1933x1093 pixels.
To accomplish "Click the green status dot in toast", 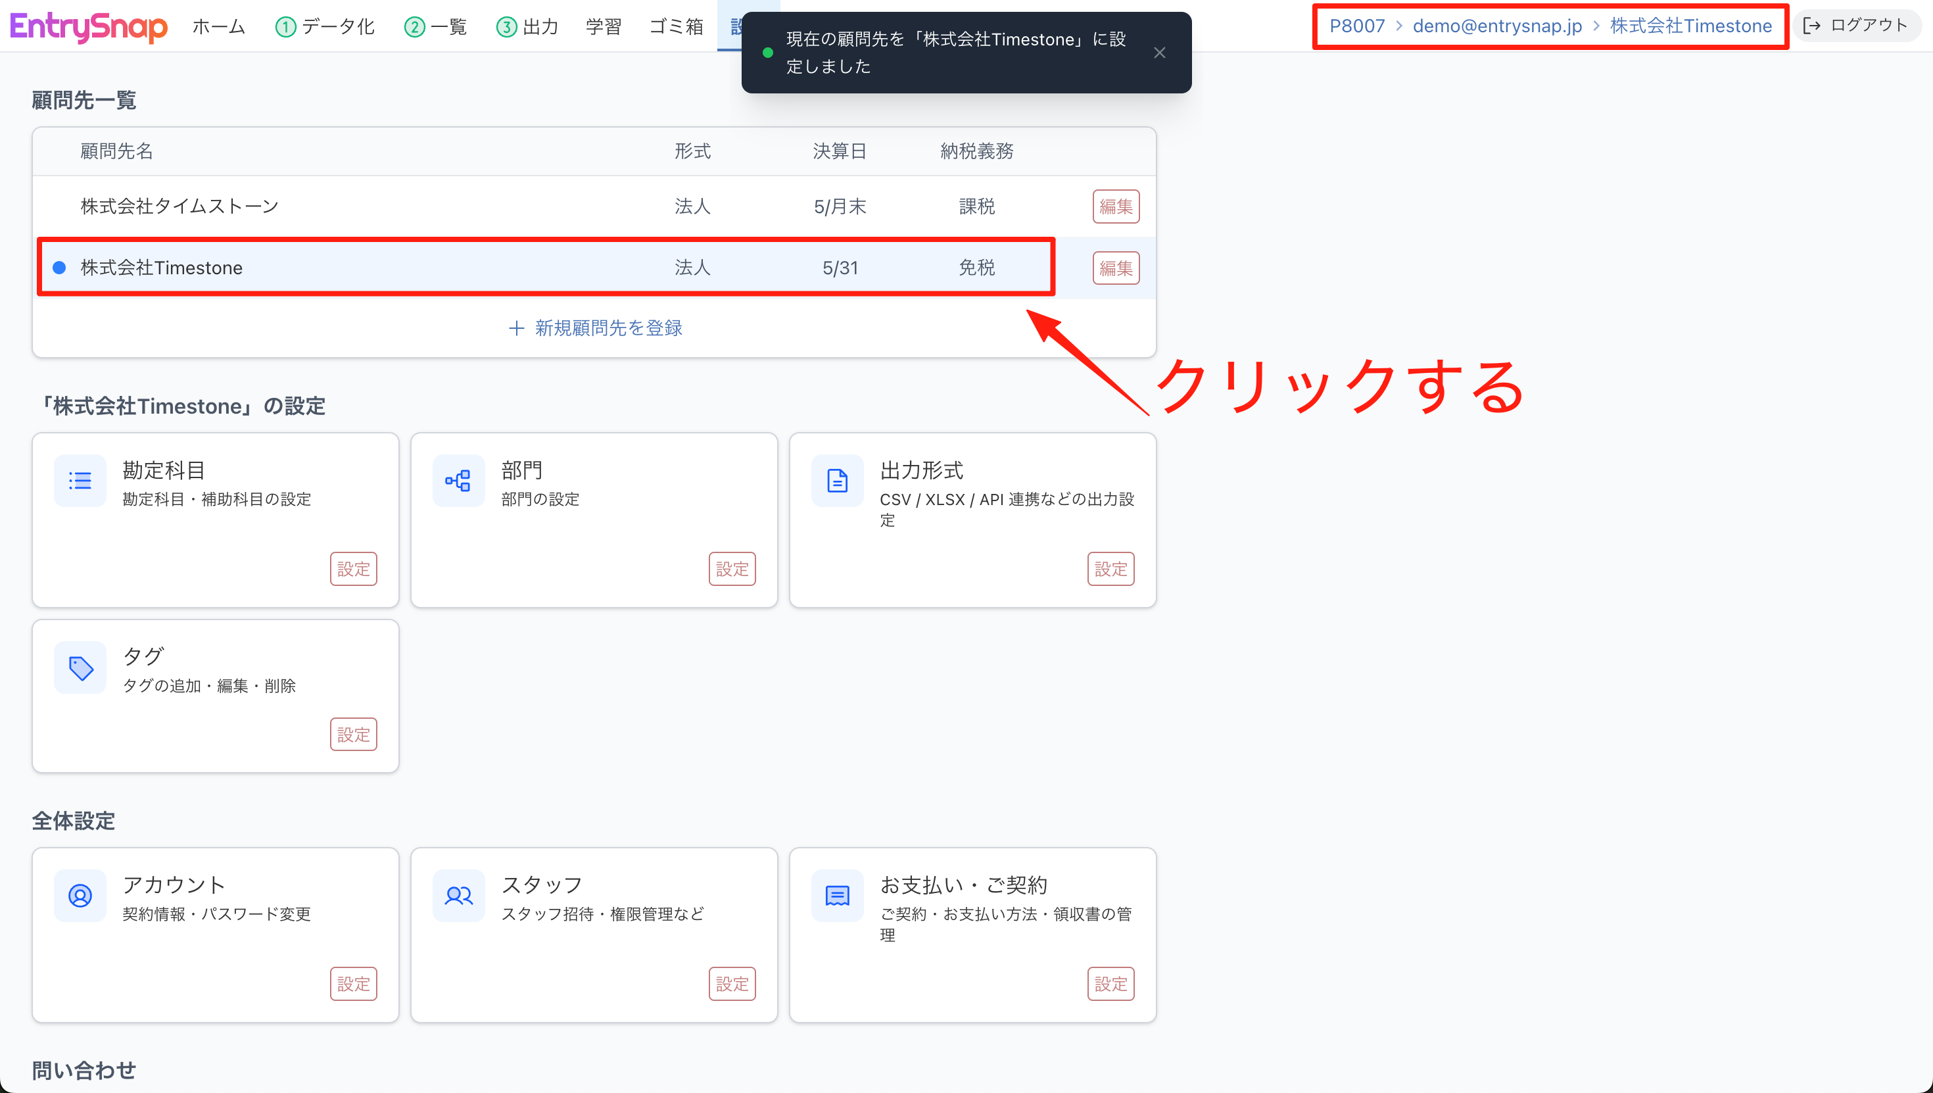I will pyautogui.click(x=768, y=53).
